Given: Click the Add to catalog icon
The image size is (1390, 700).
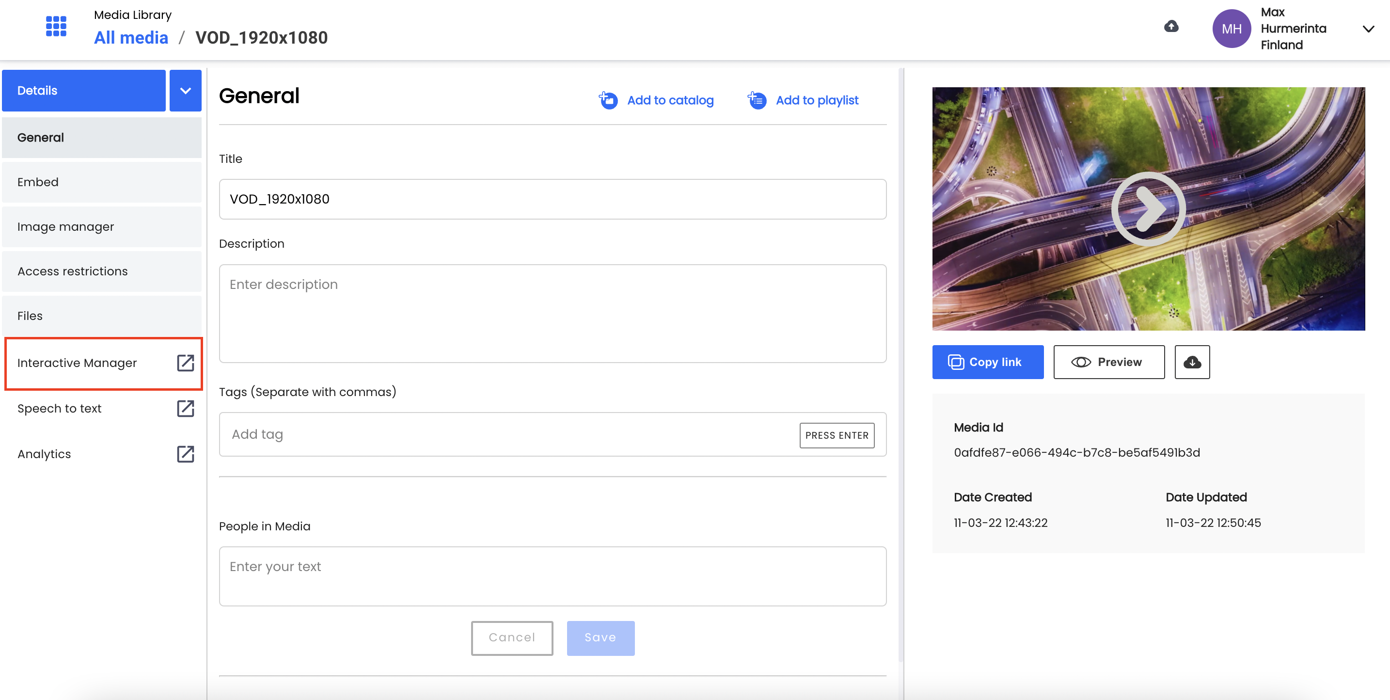Looking at the screenshot, I should tap(608, 100).
